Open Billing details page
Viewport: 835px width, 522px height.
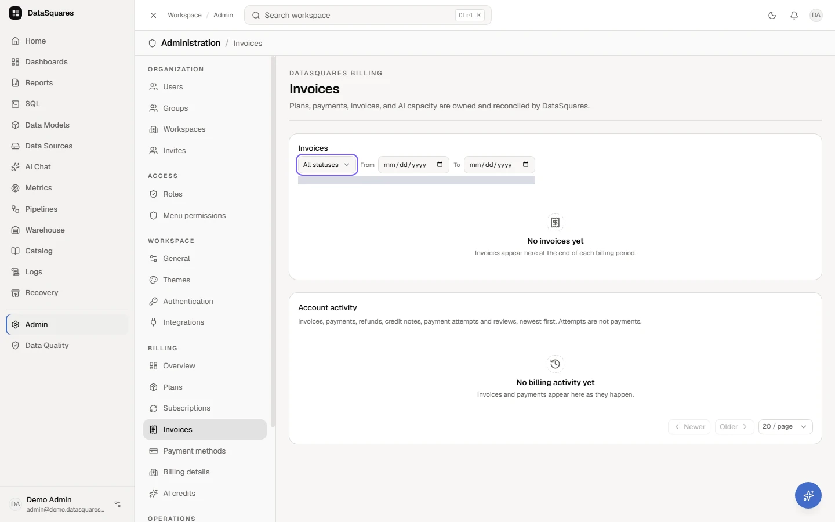(x=205, y=472)
